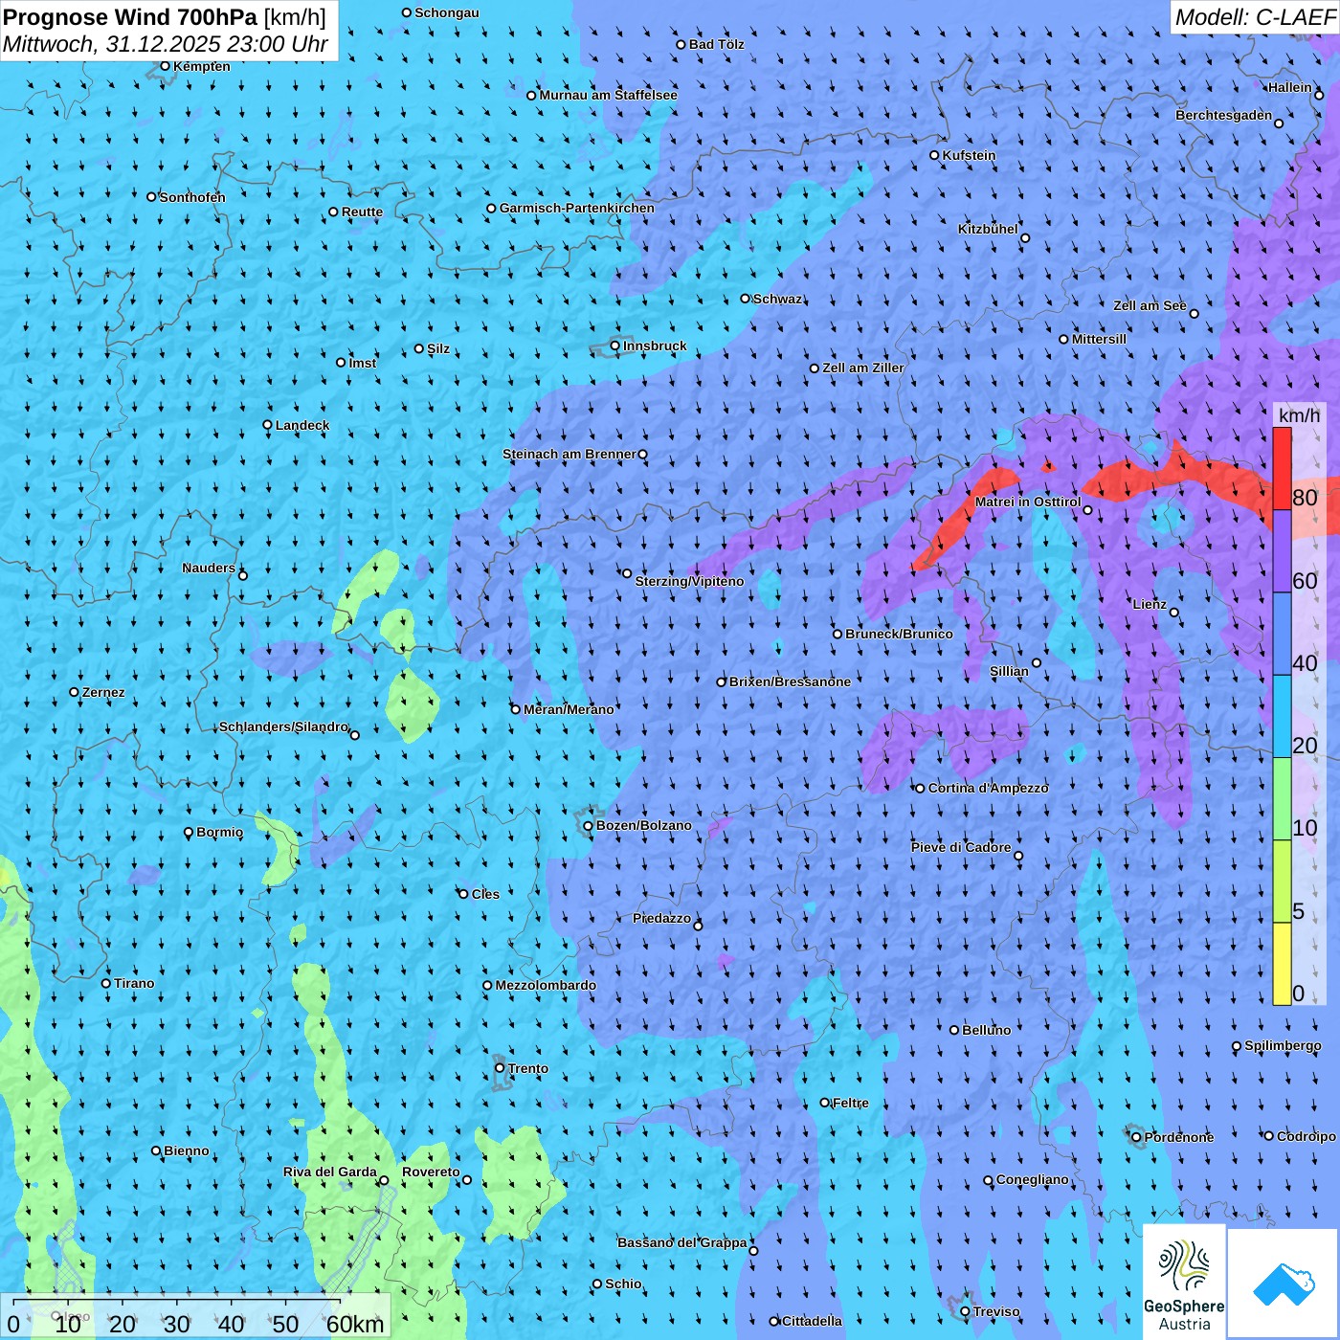Click the Nauders location dot
Image resolution: width=1340 pixels, height=1340 pixels.
[x=243, y=575]
